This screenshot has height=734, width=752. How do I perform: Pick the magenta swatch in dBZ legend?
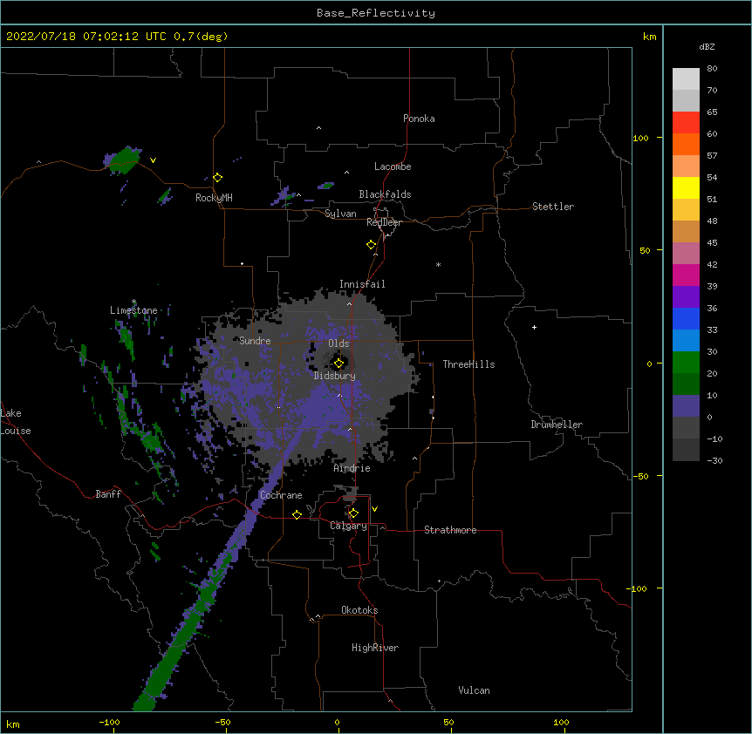[686, 275]
